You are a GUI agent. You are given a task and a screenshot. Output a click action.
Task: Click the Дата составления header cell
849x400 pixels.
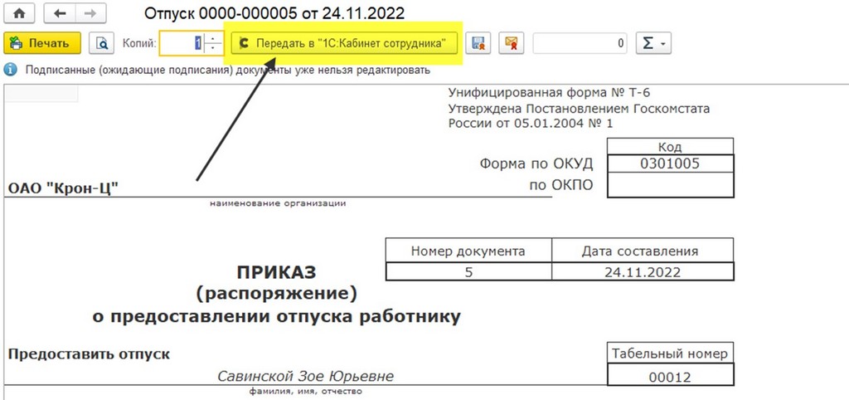click(x=643, y=251)
